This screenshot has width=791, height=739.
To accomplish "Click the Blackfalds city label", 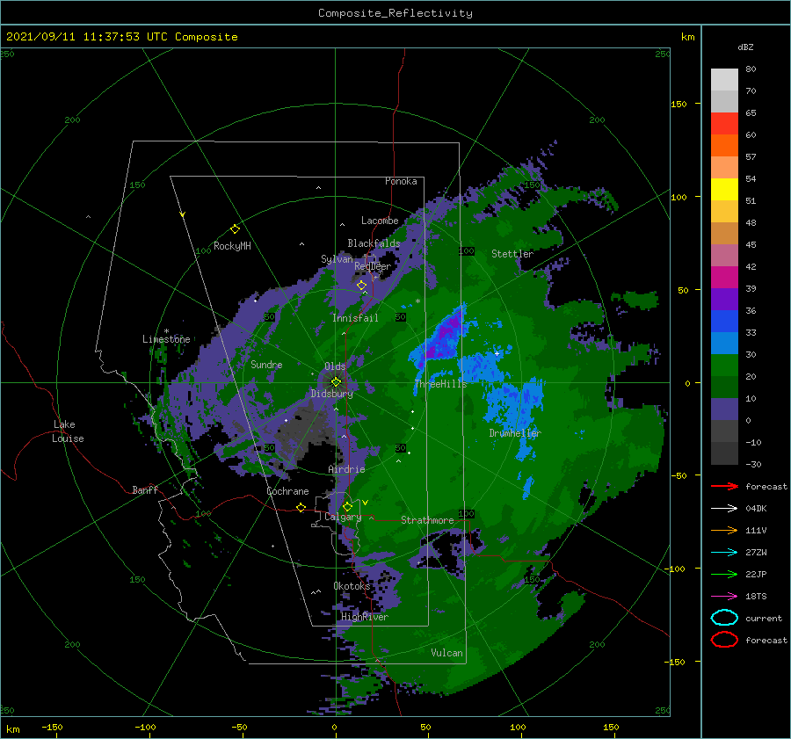I will (x=374, y=243).
